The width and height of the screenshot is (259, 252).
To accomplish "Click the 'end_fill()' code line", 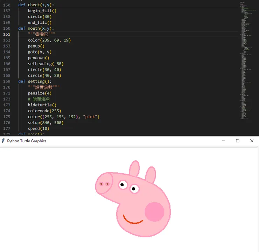I will [40, 22].
